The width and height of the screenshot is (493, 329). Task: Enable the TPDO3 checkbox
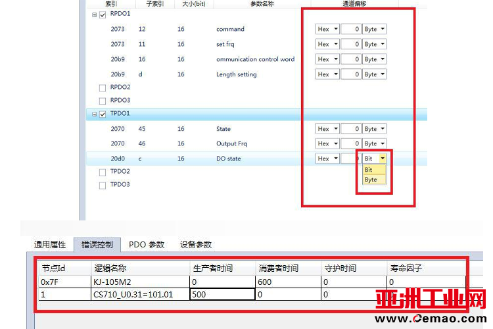103,186
